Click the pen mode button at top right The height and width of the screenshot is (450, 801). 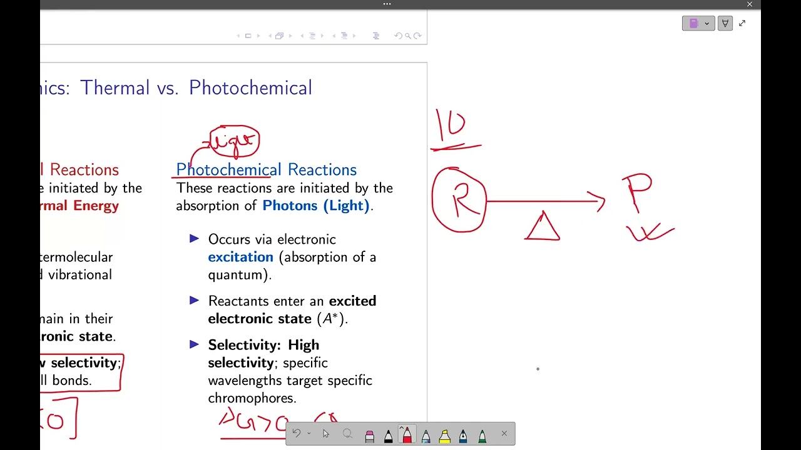[x=725, y=23]
